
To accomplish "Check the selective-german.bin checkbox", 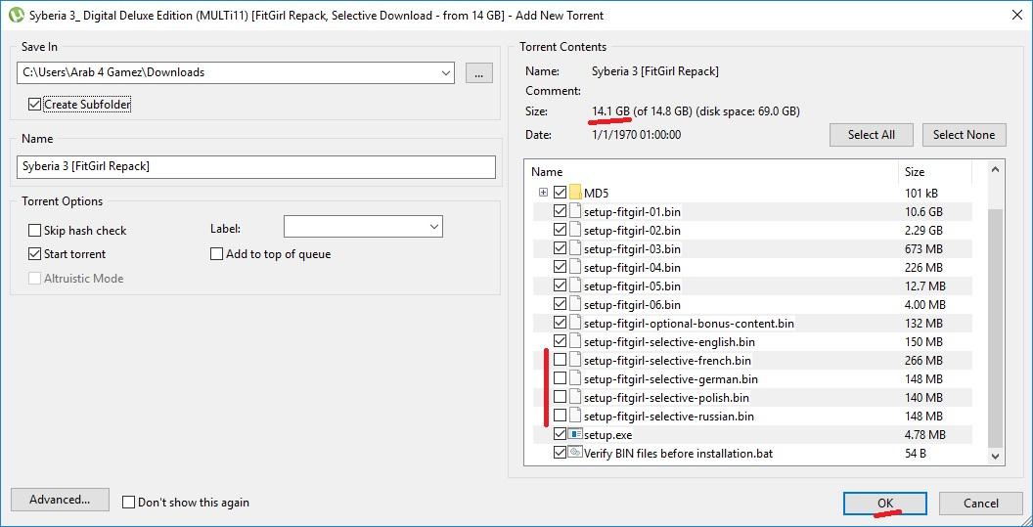I will coord(560,378).
